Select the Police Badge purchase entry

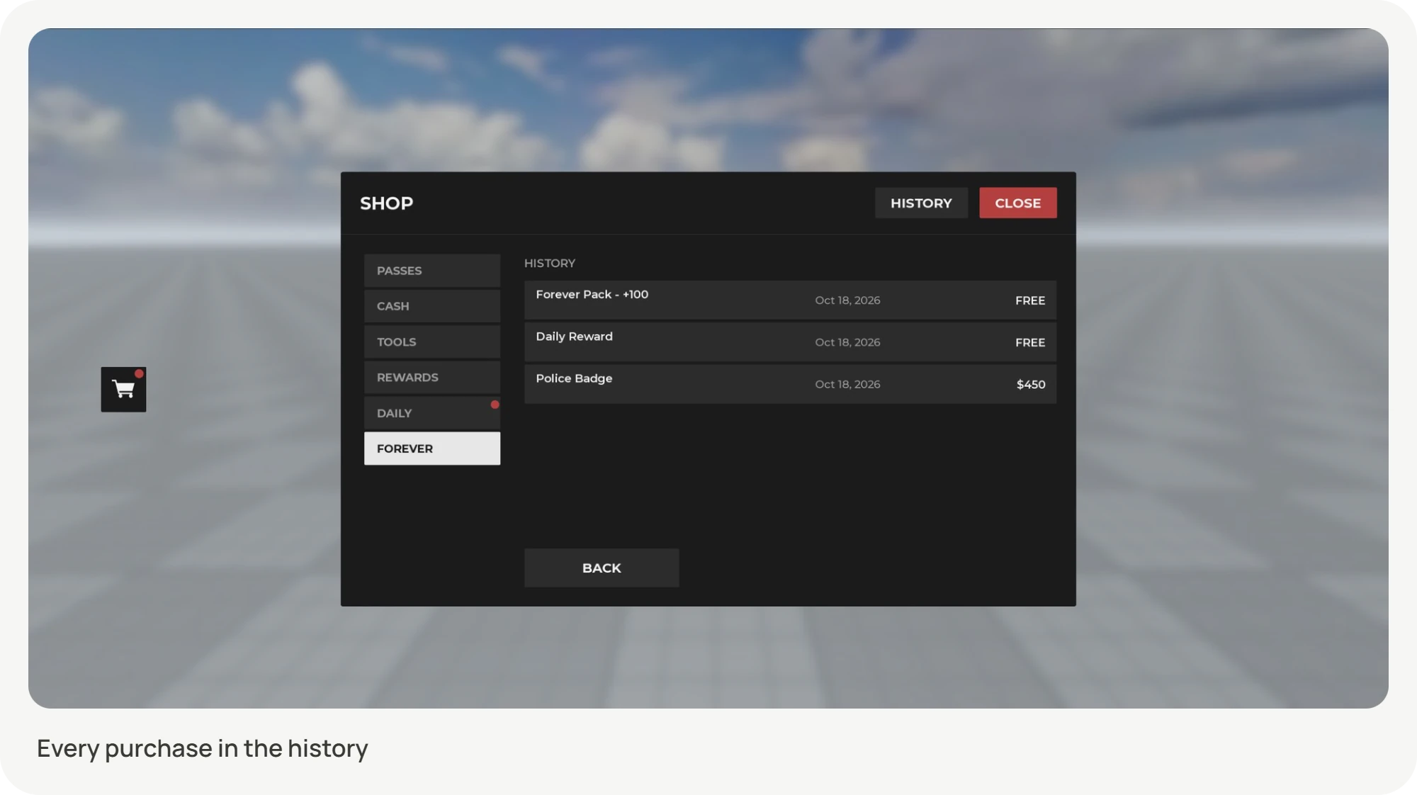790,384
